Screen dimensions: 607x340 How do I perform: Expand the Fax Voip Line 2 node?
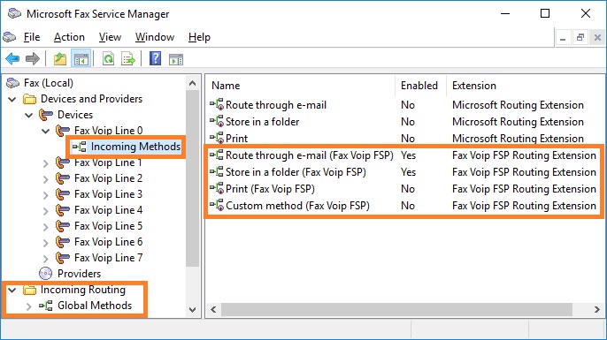pos(46,179)
